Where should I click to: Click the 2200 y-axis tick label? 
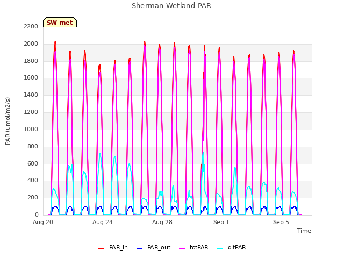tap(31, 26)
